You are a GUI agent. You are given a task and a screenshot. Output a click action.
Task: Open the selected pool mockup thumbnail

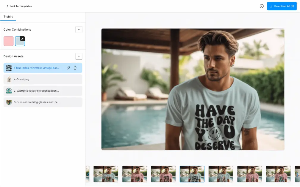[192, 174]
